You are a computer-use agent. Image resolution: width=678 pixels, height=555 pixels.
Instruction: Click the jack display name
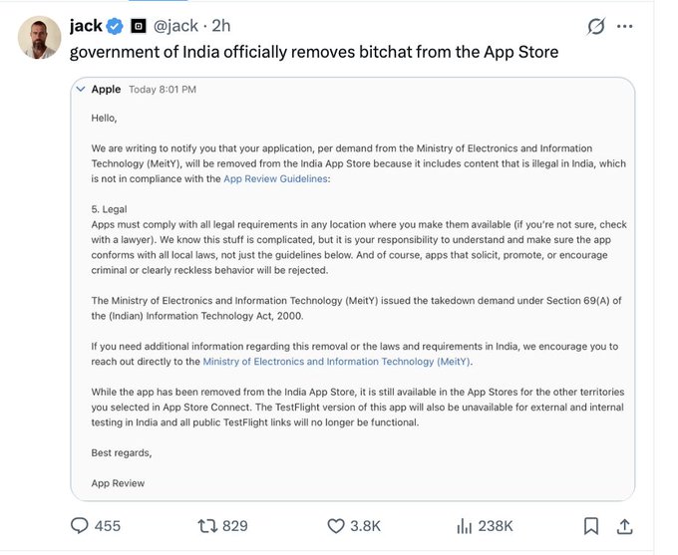click(86, 26)
